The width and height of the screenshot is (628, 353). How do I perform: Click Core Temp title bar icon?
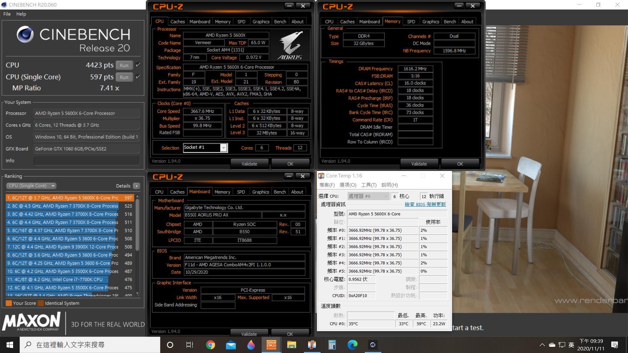(x=321, y=176)
